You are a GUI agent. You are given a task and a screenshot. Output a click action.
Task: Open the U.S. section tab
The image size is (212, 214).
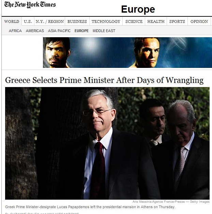coord(28,22)
